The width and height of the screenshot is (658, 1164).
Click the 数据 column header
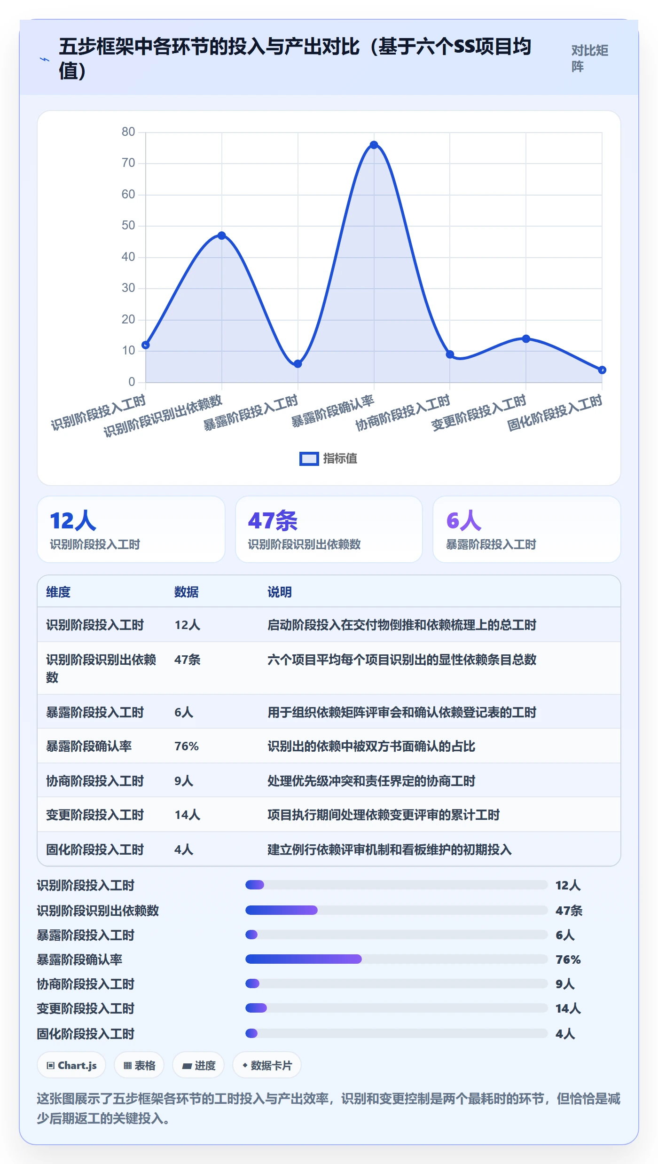(187, 592)
